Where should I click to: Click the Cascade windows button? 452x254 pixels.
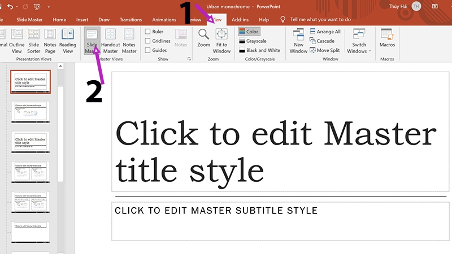(321, 41)
